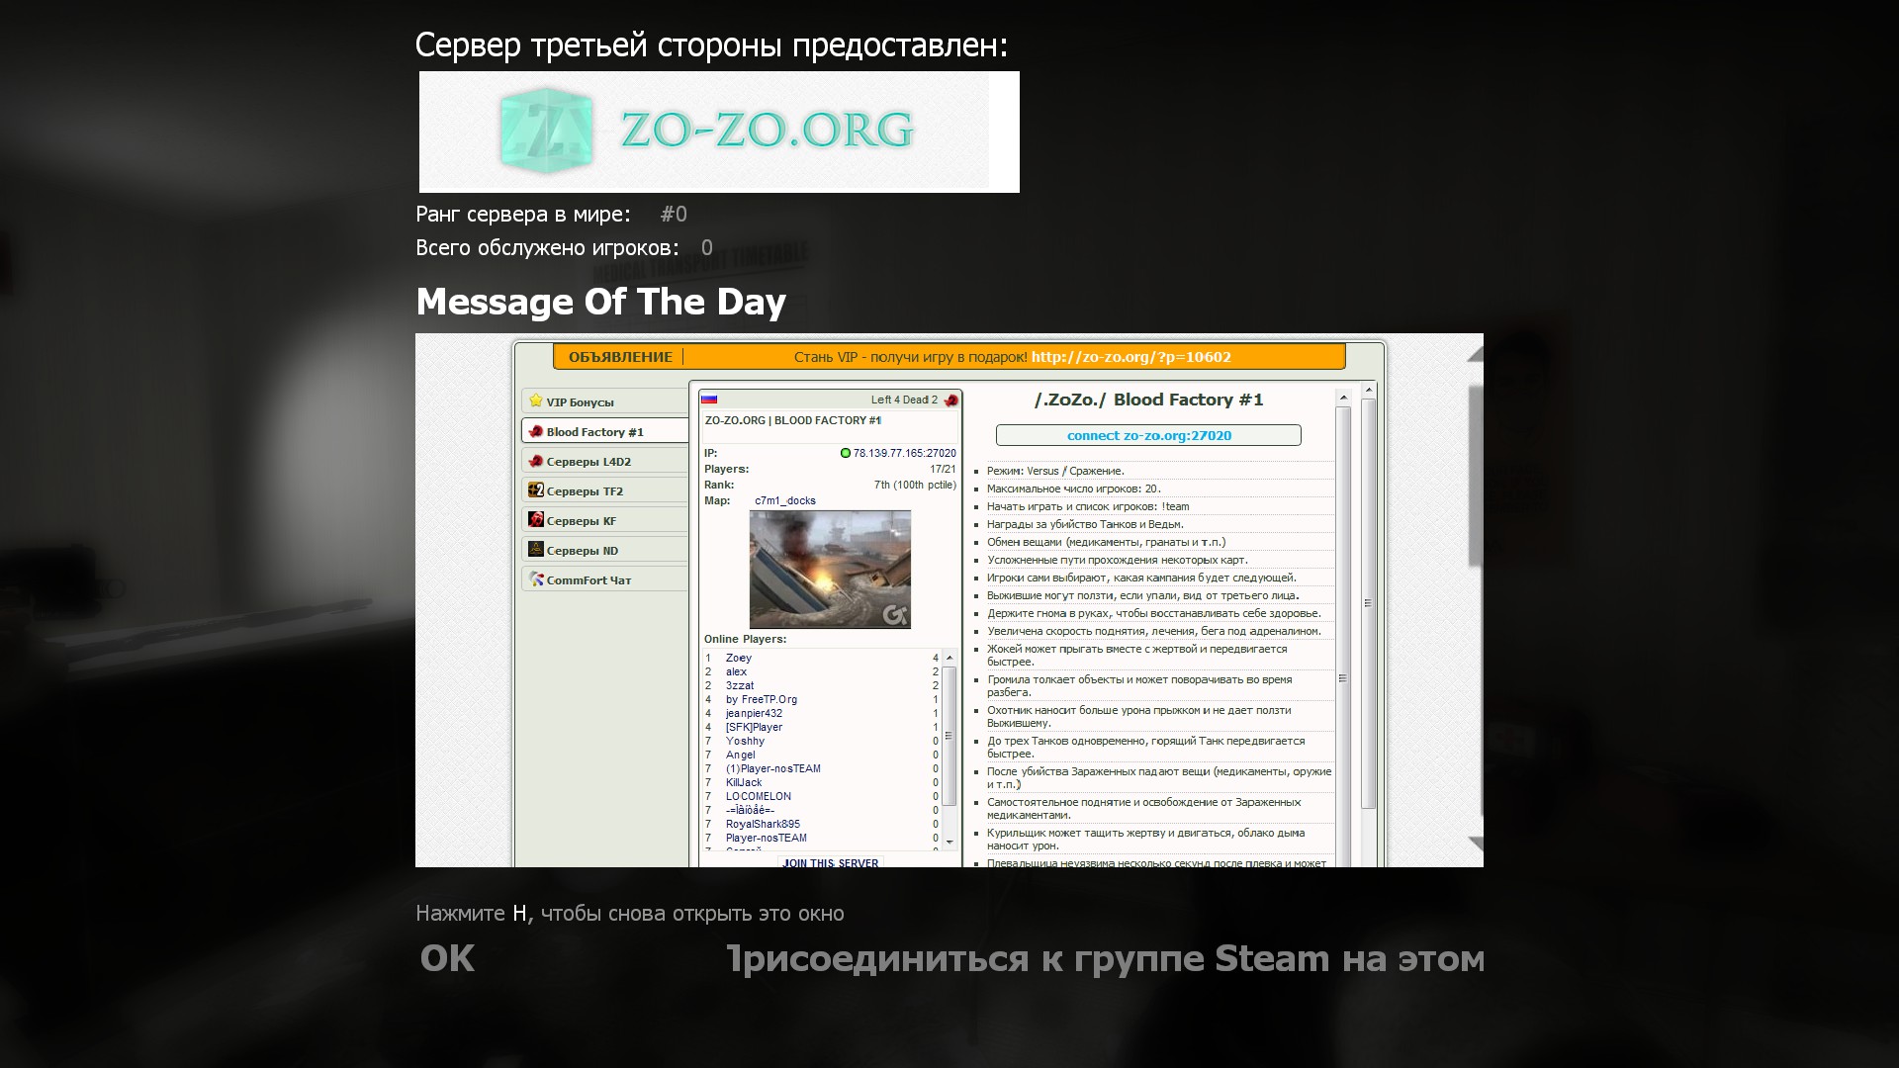Click the Серверы TF2 icon
Viewport: 1899px width, 1068px height.
click(x=536, y=490)
